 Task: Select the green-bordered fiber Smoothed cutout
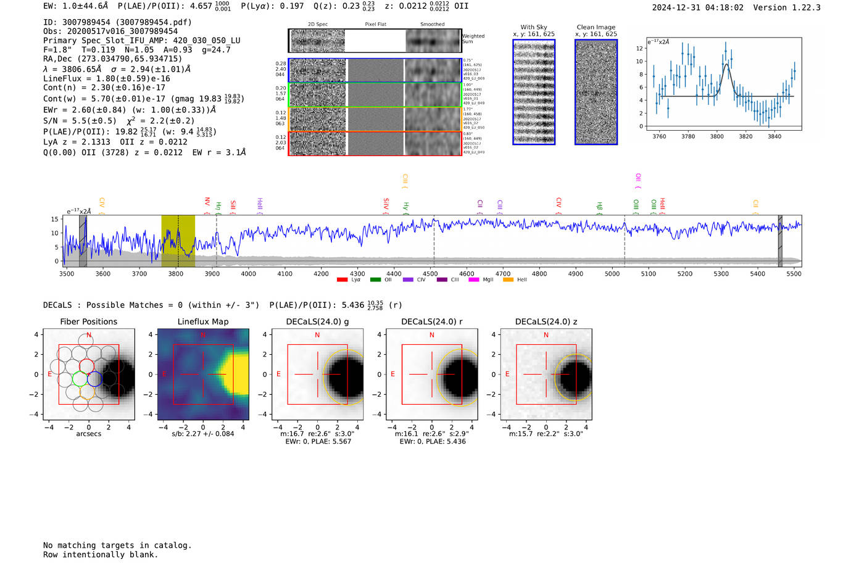click(433, 95)
